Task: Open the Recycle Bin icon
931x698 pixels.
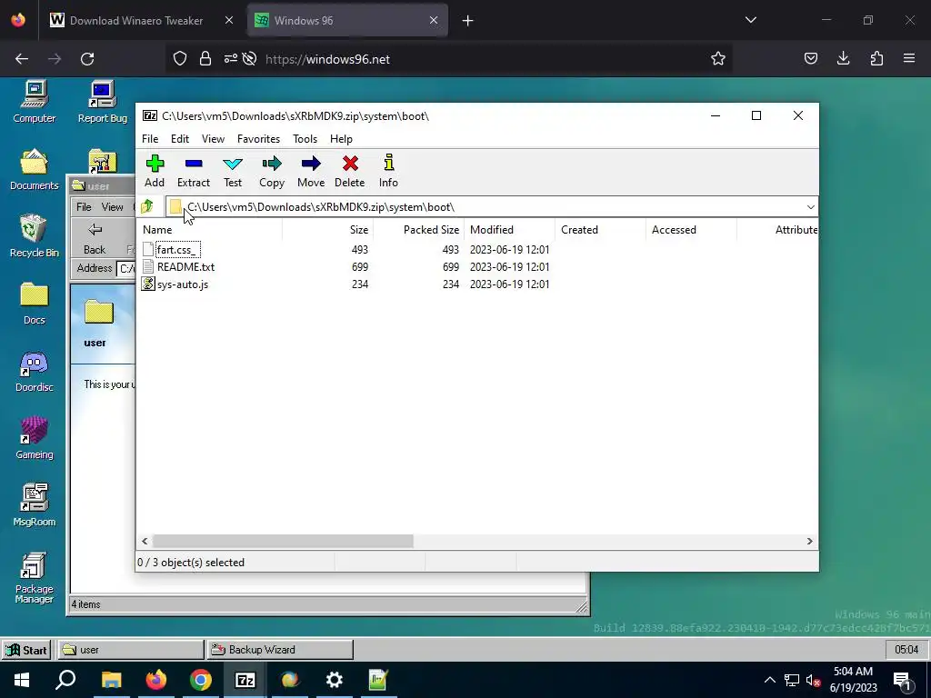Action: pyautogui.click(x=34, y=236)
